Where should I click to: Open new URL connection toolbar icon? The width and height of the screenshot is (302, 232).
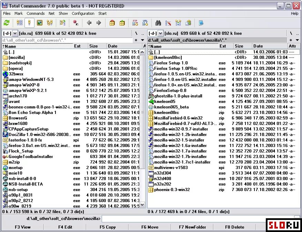pos(145,23)
